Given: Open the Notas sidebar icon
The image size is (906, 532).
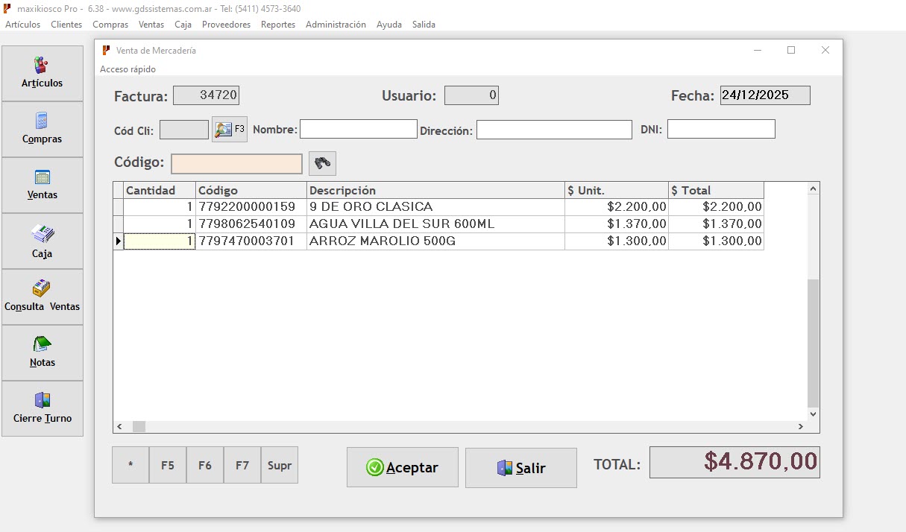Looking at the screenshot, I should 43,352.
